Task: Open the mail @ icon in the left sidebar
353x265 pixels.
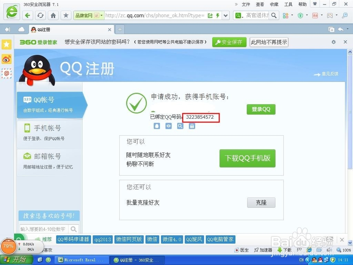Action: [6, 73]
